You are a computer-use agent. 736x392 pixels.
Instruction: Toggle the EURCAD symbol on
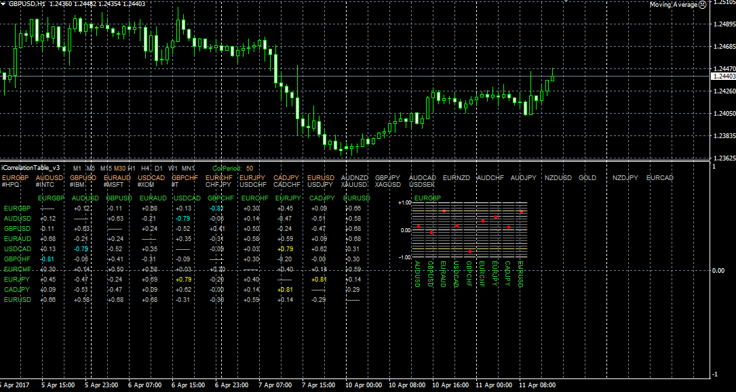point(659,177)
